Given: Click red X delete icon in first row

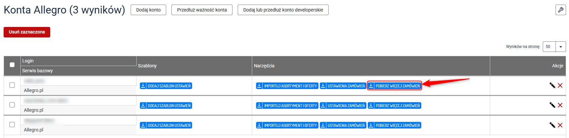Looking at the screenshot, I should click(x=560, y=85).
